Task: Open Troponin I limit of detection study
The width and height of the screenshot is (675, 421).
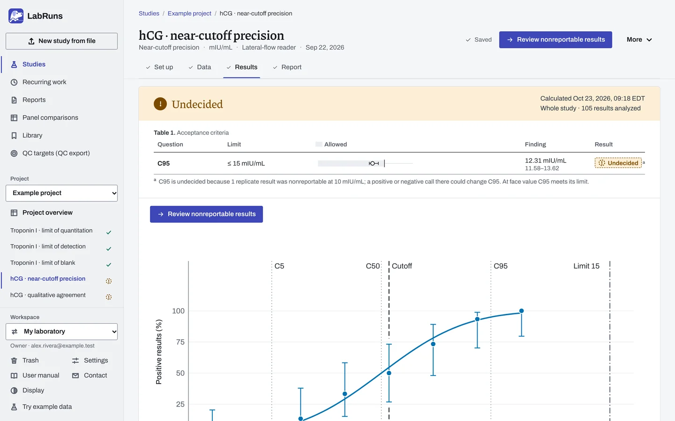Action: [48, 247]
